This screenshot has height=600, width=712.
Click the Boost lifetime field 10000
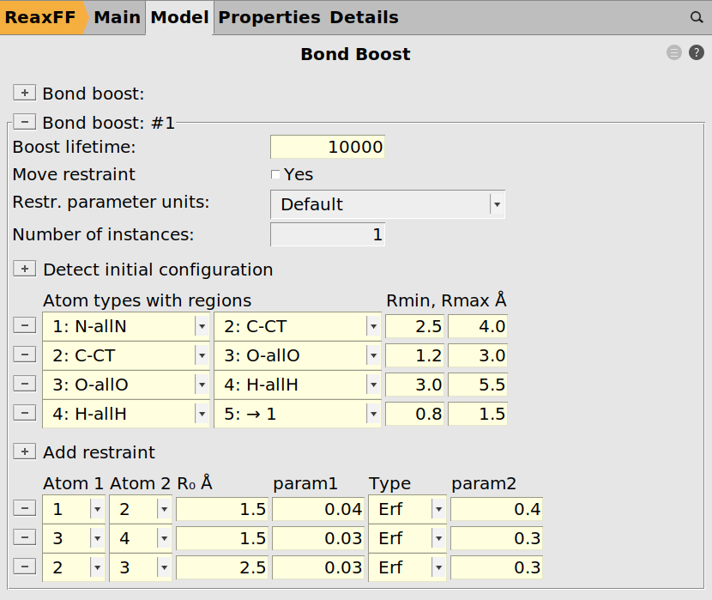328,147
